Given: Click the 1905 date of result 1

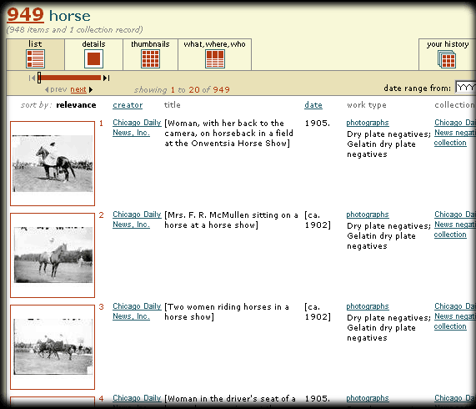Looking at the screenshot, I should [318, 123].
